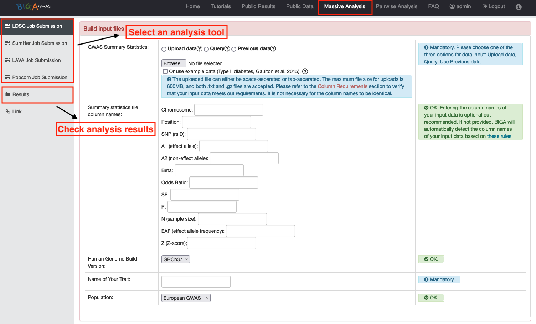Click help icon next to Query
The image size is (536, 324).
[227, 49]
